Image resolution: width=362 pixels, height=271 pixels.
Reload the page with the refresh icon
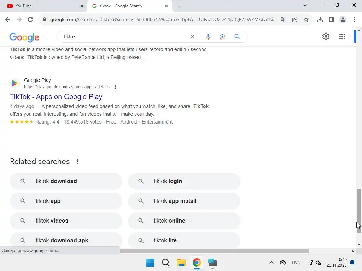click(x=30, y=19)
